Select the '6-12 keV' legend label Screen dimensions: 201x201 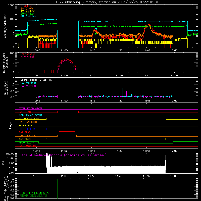click(x=27, y=9)
